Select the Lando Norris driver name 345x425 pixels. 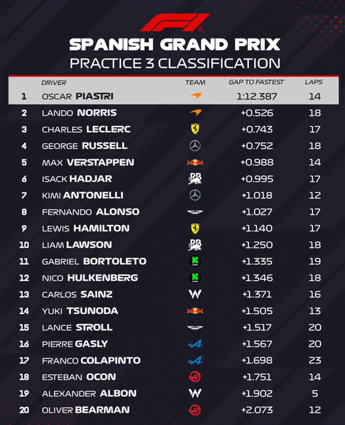(79, 113)
